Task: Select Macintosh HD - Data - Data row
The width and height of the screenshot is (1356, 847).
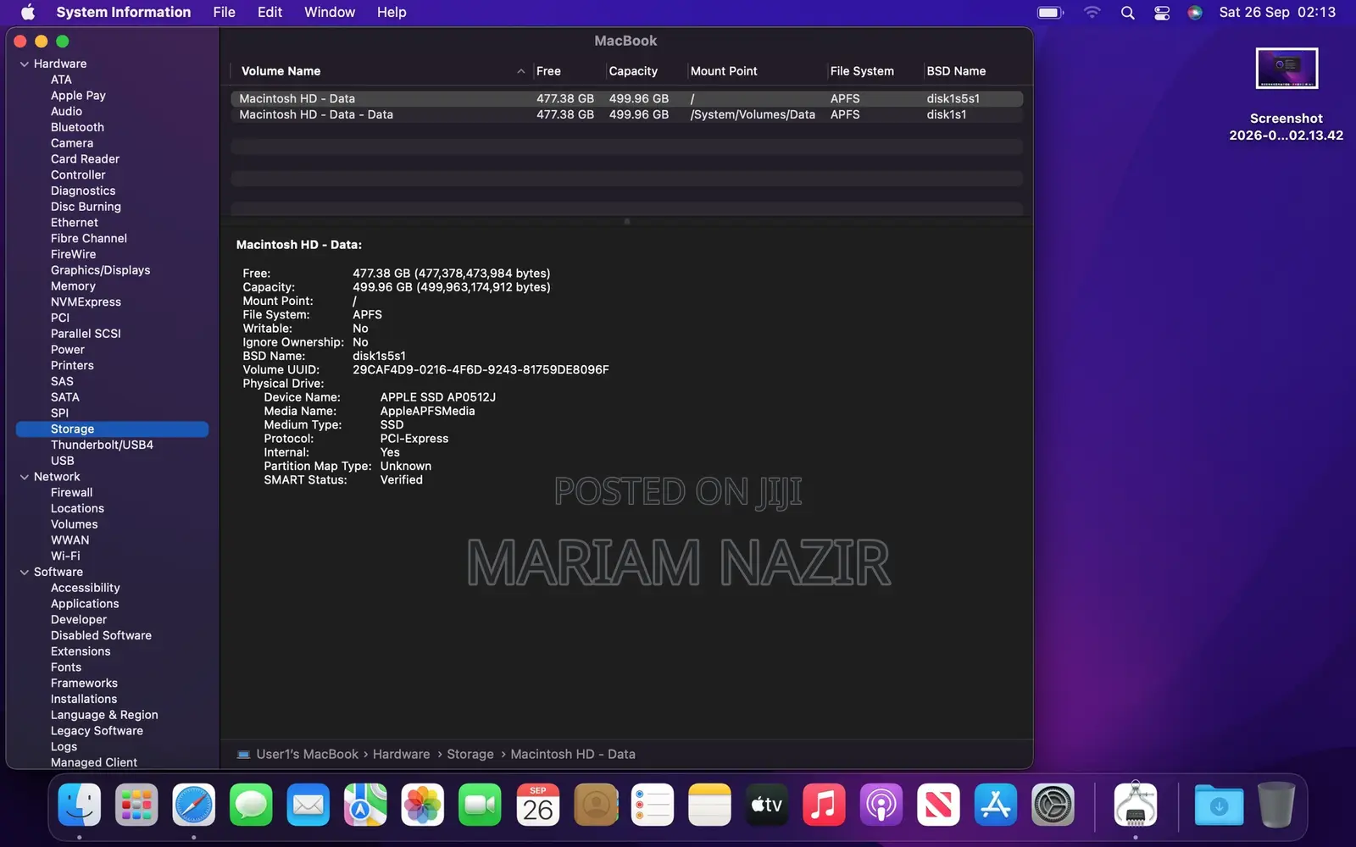Action: pyautogui.click(x=626, y=114)
